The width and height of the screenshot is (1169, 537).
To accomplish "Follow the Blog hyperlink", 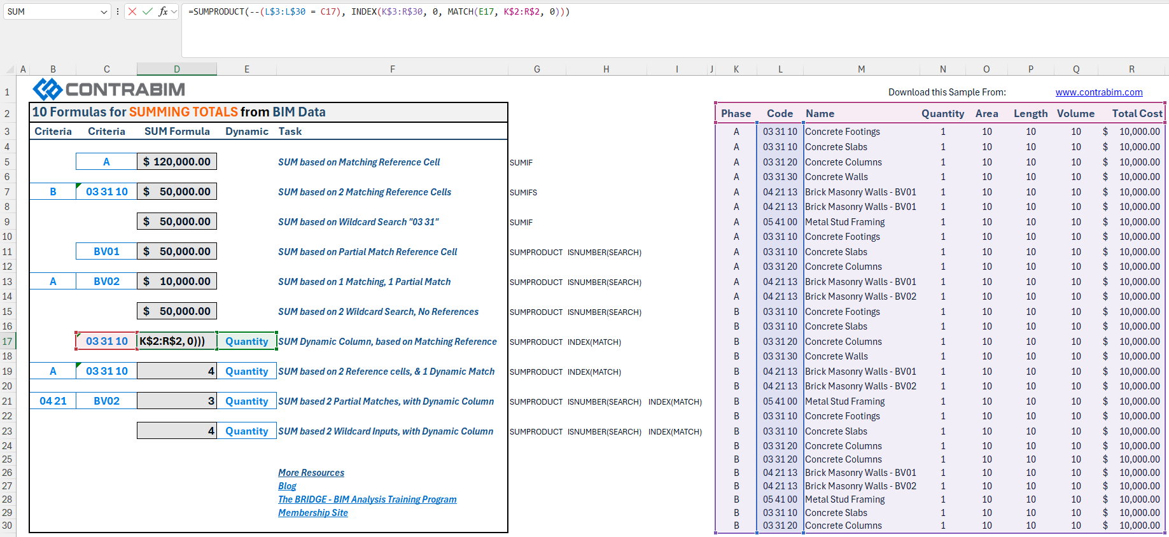I will [x=287, y=486].
